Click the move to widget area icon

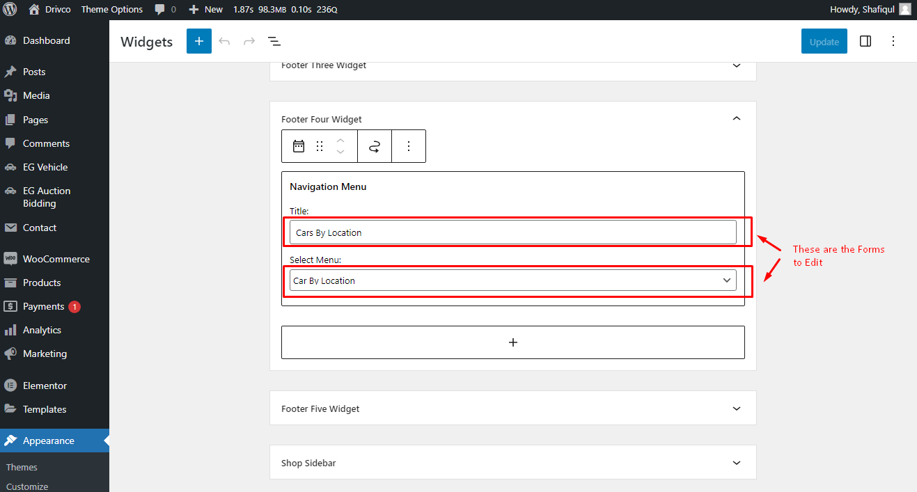pos(375,146)
